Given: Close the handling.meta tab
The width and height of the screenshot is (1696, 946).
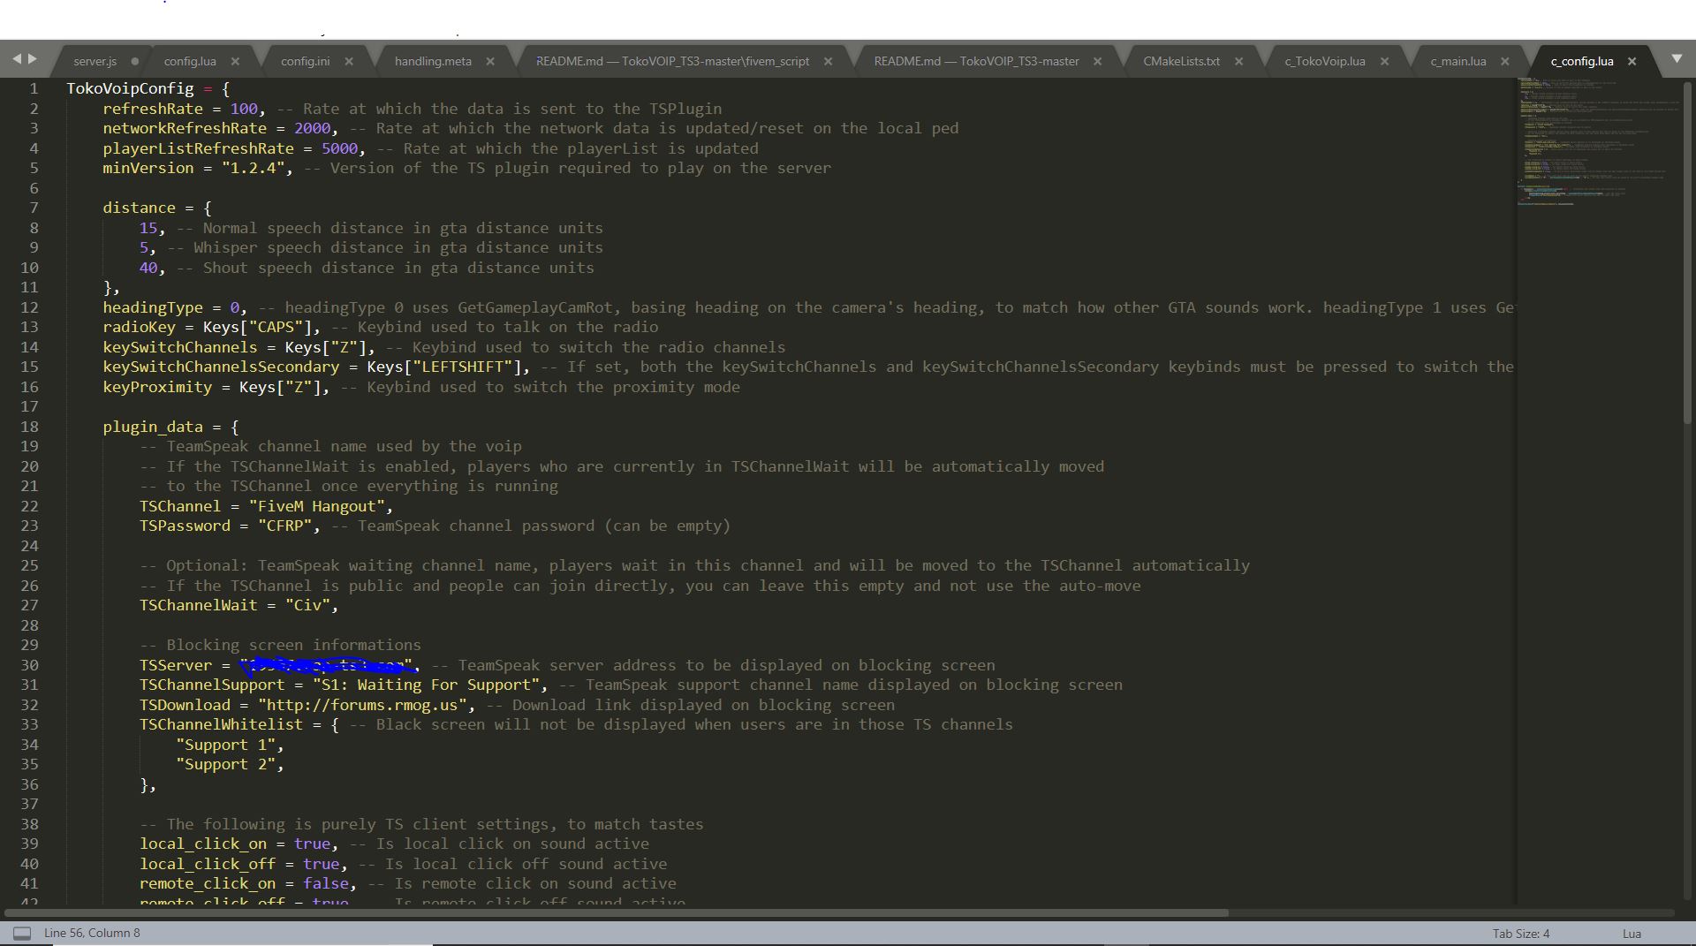Looking at the screenshot, I should 491,61.
